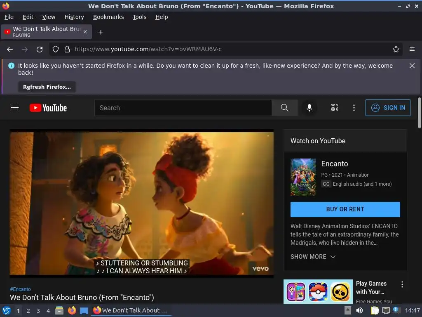Screen dimensions: 422x317
Task: Open the Help menu
Action: pos(162,17)
